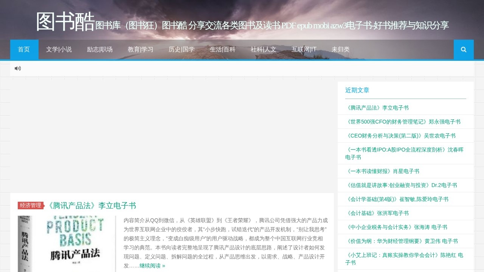
Task: Open the 励志|职场 menu item
Action: point(100,49)
